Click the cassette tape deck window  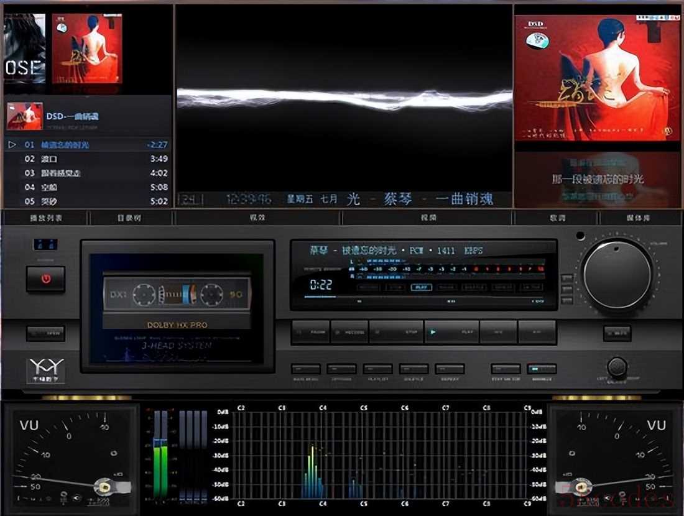(177, 308)
